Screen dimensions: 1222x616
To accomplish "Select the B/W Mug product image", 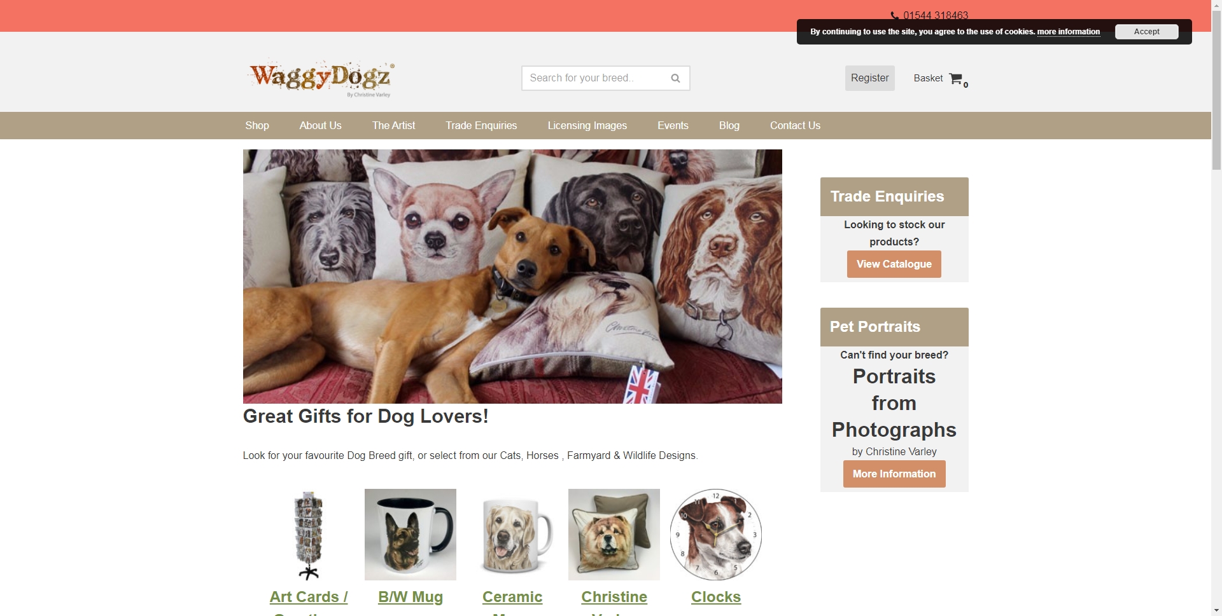I will (411, 535).
